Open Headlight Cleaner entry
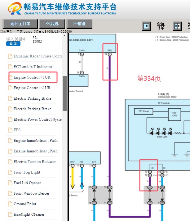 click(x=29, y=214)
